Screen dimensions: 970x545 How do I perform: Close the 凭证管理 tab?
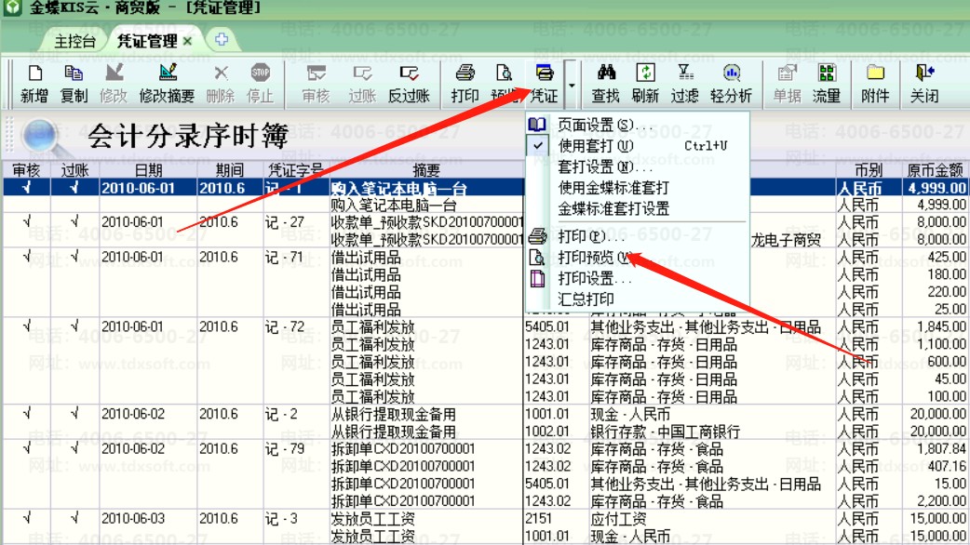187,42
